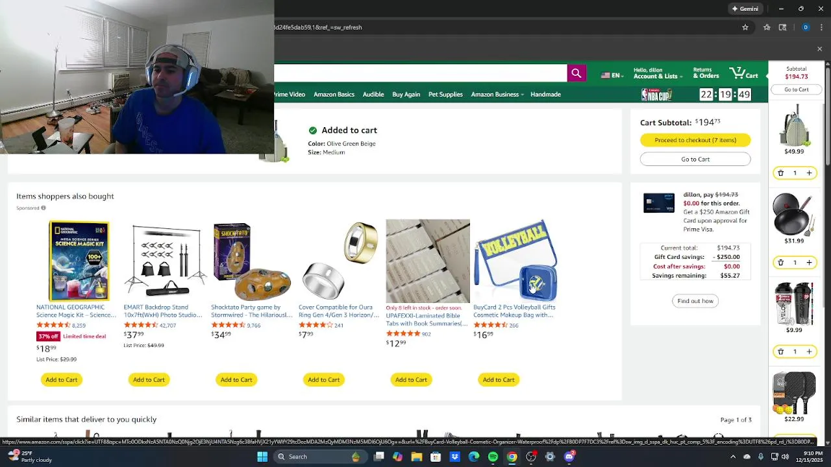
Task: Open the Prime Visa card image
Action: pos(659,203)
